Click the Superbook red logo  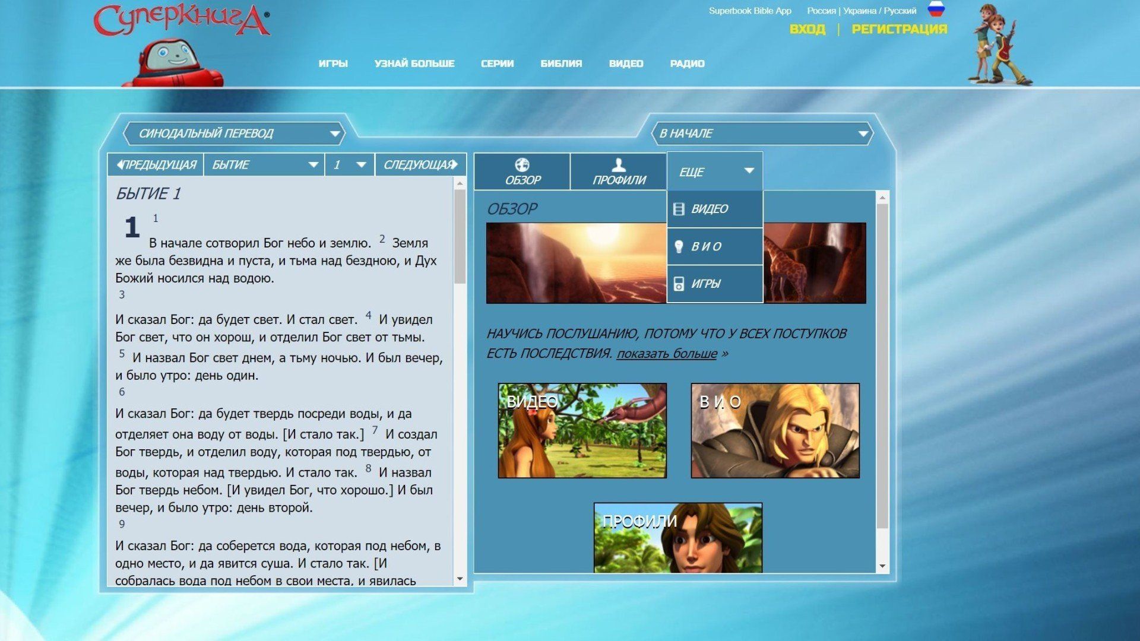(182, 20)
